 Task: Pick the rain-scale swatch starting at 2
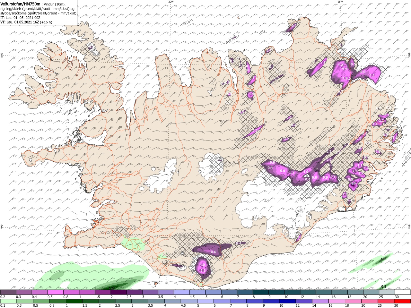[107, 301]
